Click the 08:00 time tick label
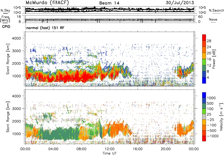Image resolution: width=224 pixels, height=155 pixels. point(81,149)
